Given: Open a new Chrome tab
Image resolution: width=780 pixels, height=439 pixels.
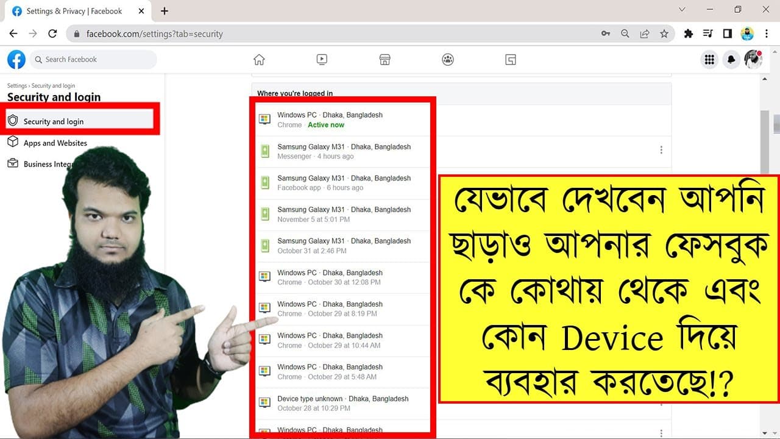Looking at the screenshot, I should point(164,11).
